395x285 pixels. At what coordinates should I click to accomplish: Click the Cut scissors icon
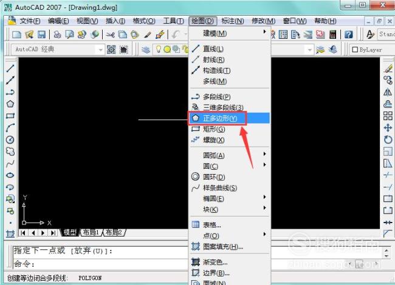tap(111, 35)
